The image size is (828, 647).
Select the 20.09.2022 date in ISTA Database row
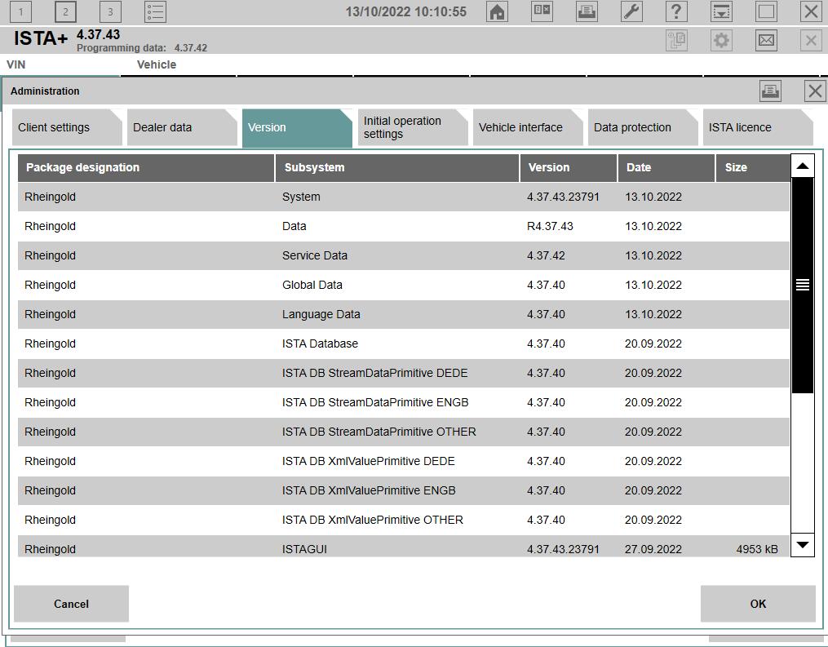[653, 343]
